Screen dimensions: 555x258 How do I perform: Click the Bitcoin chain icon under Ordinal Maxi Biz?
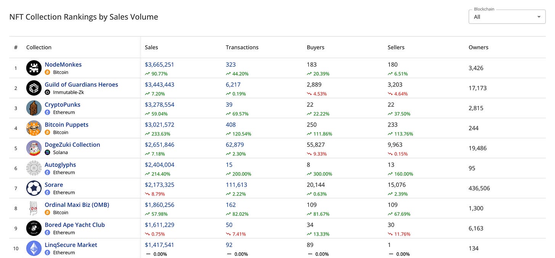pyautogui.click(x=48, y=212)
